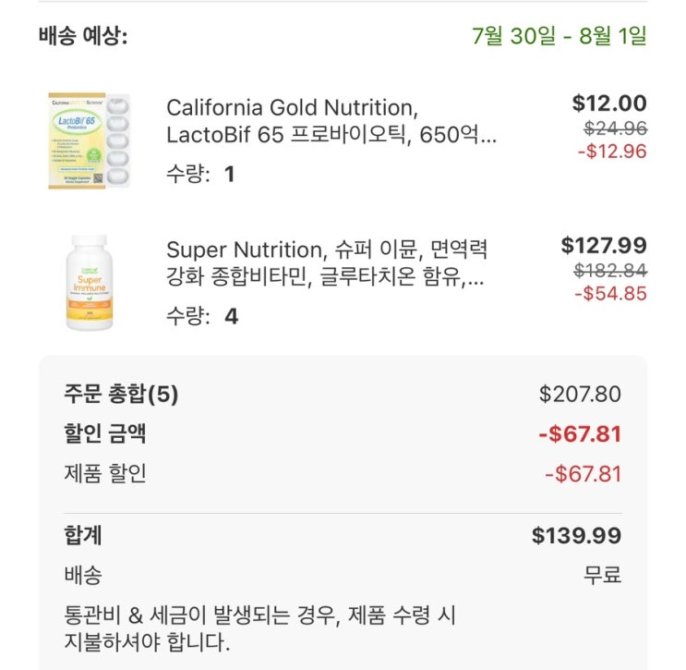Viewport: 686px width, 670px height.
Task: Click the $139.99 total amount
Action: click(576, 535)
